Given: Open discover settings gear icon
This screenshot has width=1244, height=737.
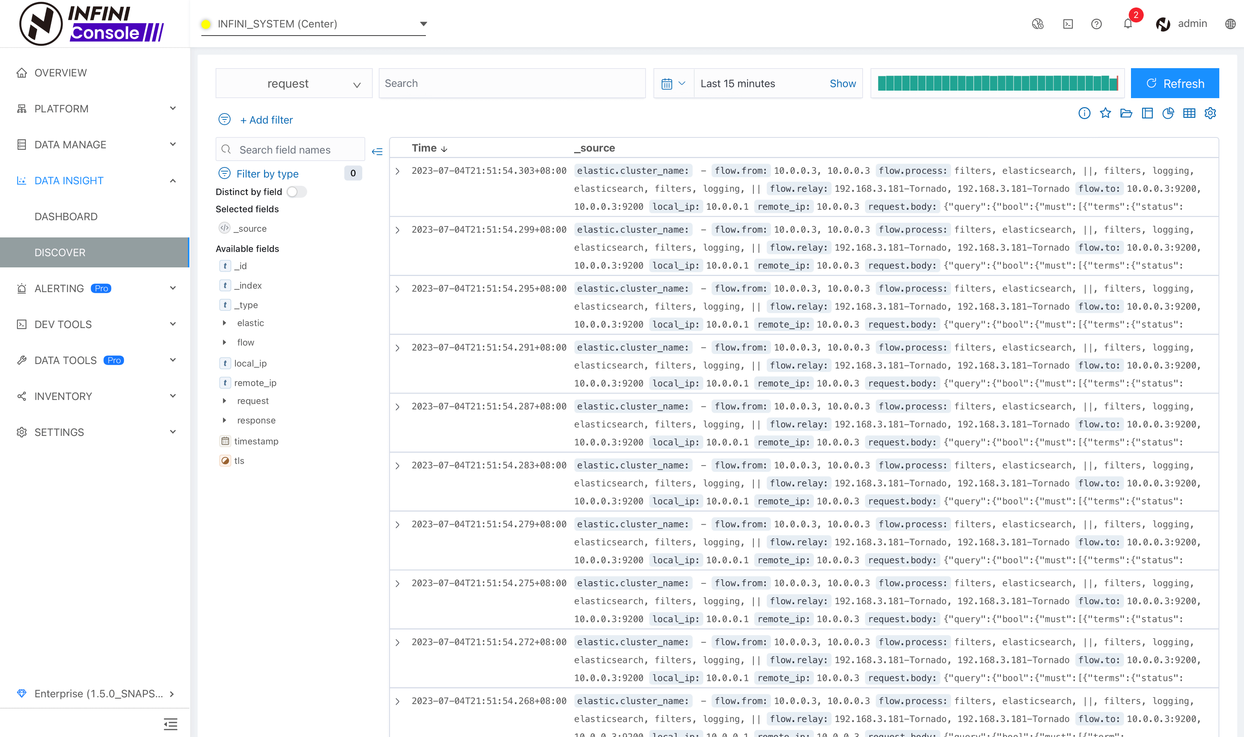Looking at the screenshot, I should click(1210, 113).
